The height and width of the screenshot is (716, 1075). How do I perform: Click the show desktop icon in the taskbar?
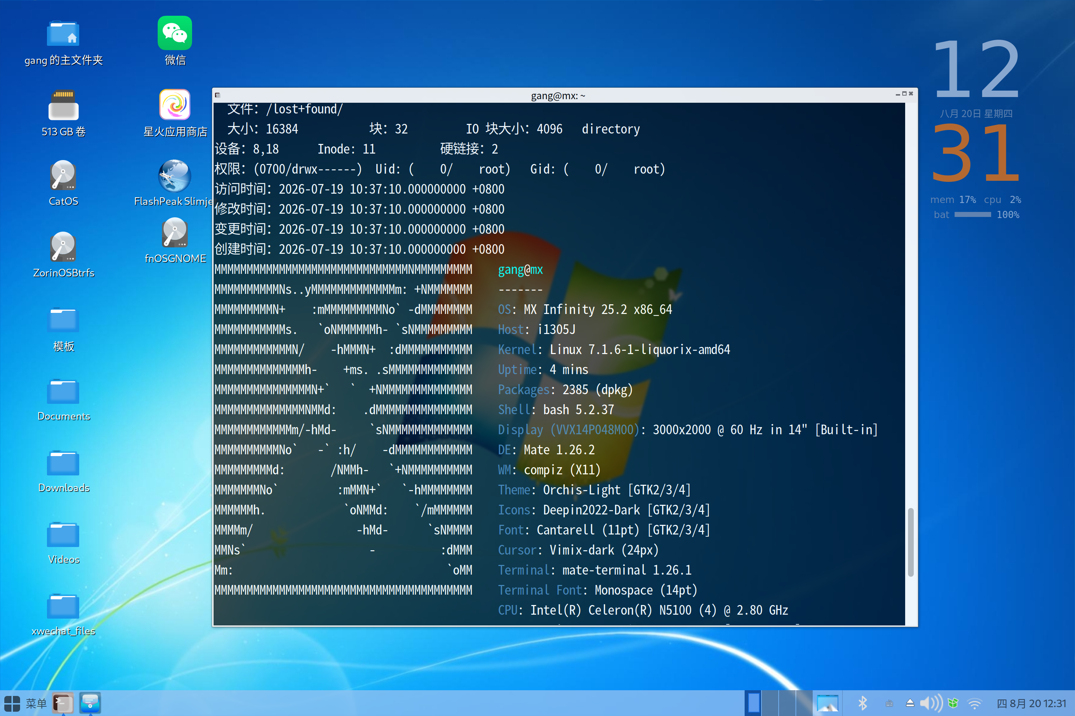click(827, 703)
